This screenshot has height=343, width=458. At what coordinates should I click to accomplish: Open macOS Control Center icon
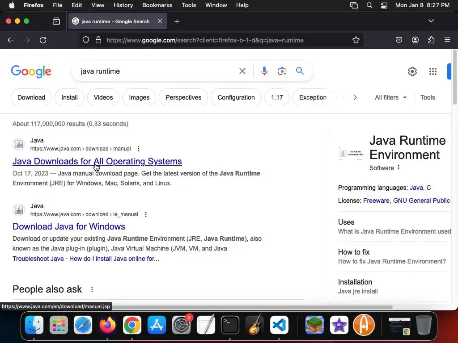[384, 5]
